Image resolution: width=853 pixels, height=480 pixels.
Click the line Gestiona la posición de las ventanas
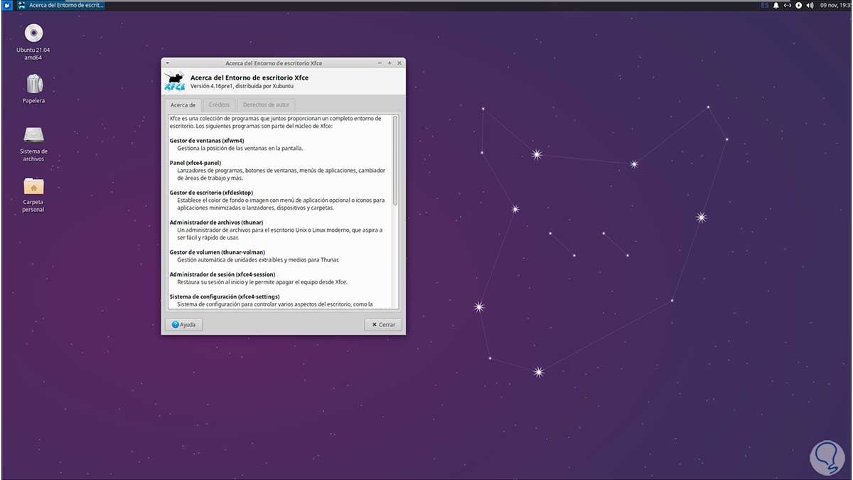(x=240, y=148)
